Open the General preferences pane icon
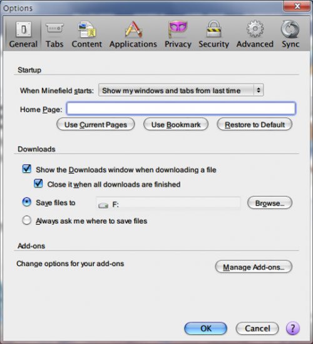Image resolution: width=313 pixels, height=344 pixels. coord(23,29)
